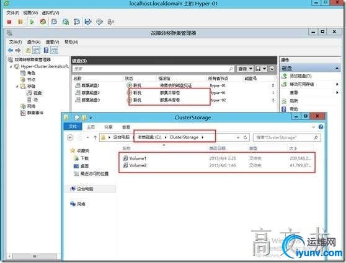Open Failover Cluster Manager 查看(V) menu

click(x=53, y=42)
